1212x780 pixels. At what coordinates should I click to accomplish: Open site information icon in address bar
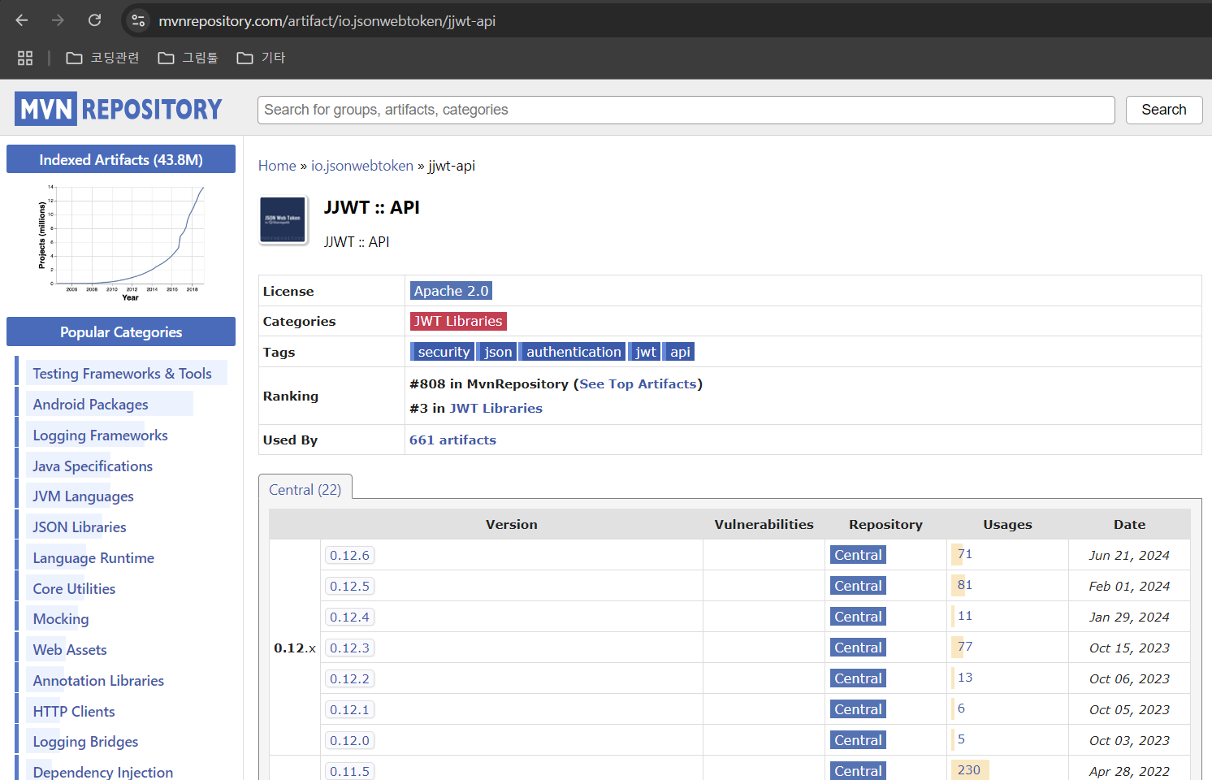click(139, 21)
